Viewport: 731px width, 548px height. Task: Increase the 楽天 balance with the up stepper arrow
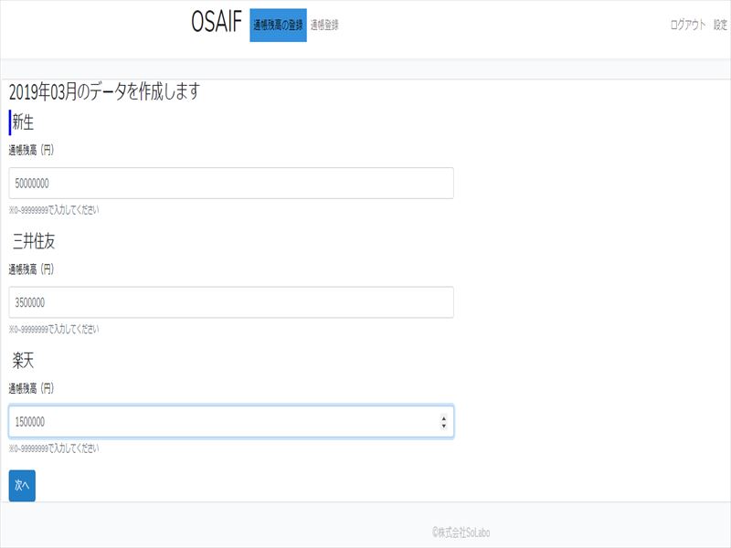point(443,418)
